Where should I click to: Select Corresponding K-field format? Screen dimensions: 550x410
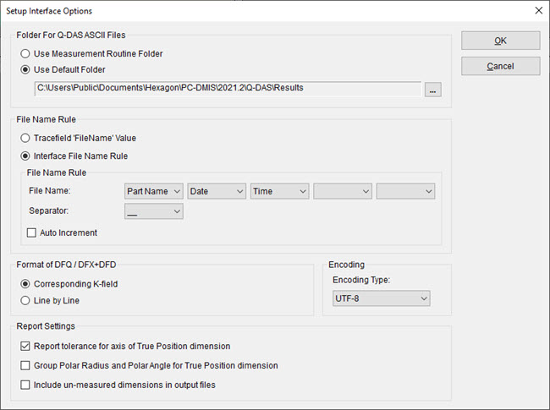click(x=26, y=284)
